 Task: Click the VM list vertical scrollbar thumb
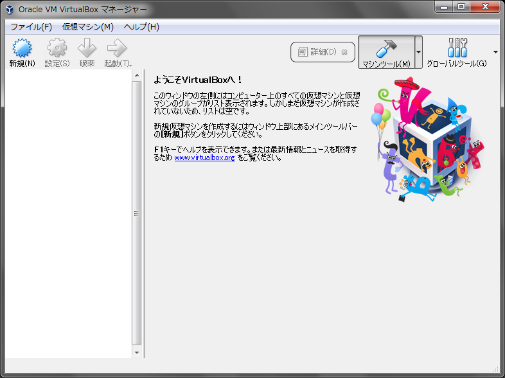pyautogui.click(x=137, y=213)
